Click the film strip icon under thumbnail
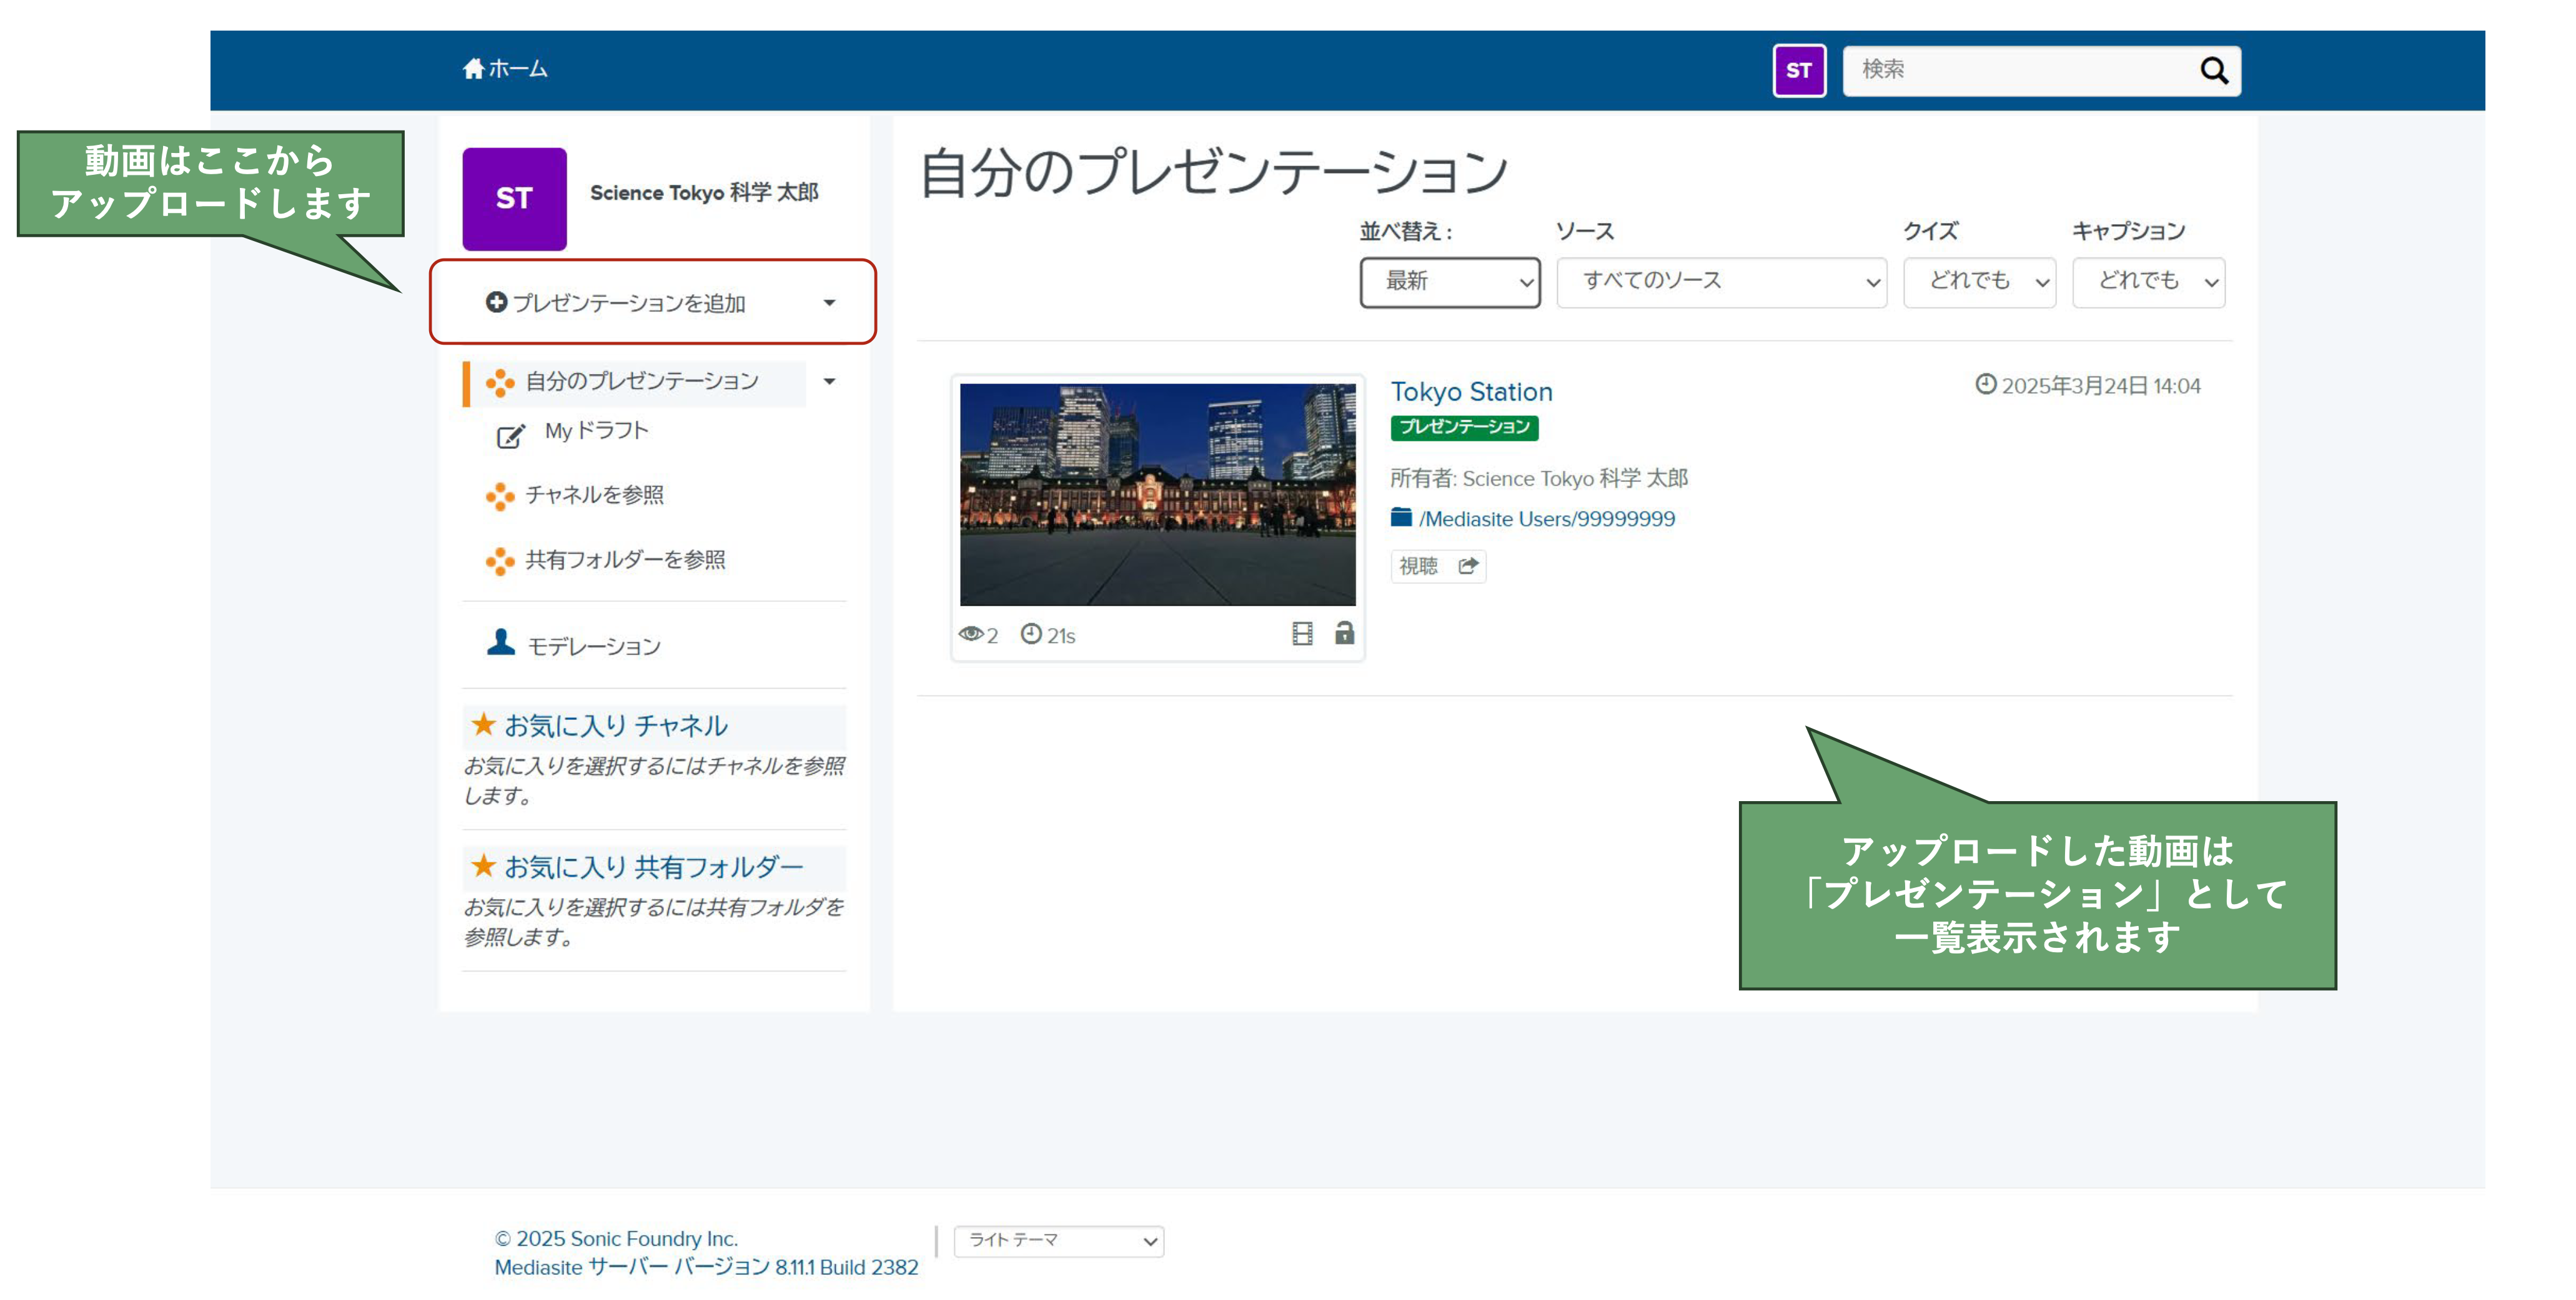Image resolution: width=2576 pixels, height=1300 pixels. tap(1302, 633)
